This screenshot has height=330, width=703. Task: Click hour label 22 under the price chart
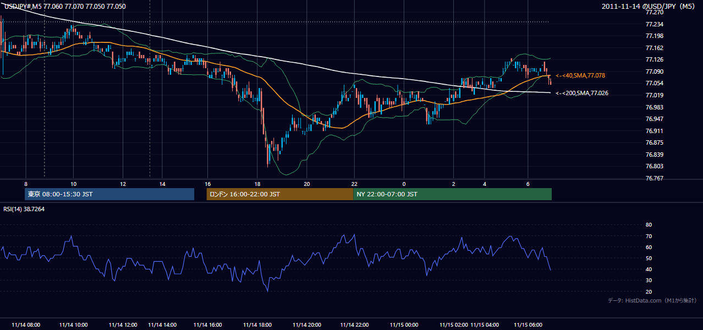point(354,184)
